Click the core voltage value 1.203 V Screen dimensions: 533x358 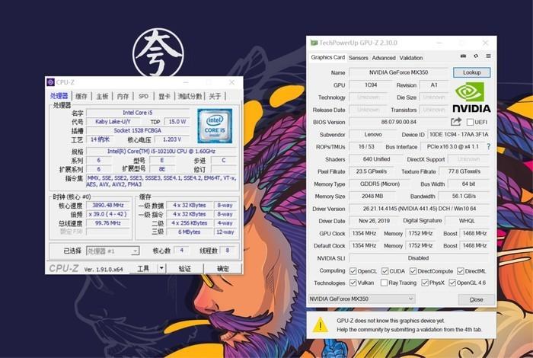(x=171, y=139)
